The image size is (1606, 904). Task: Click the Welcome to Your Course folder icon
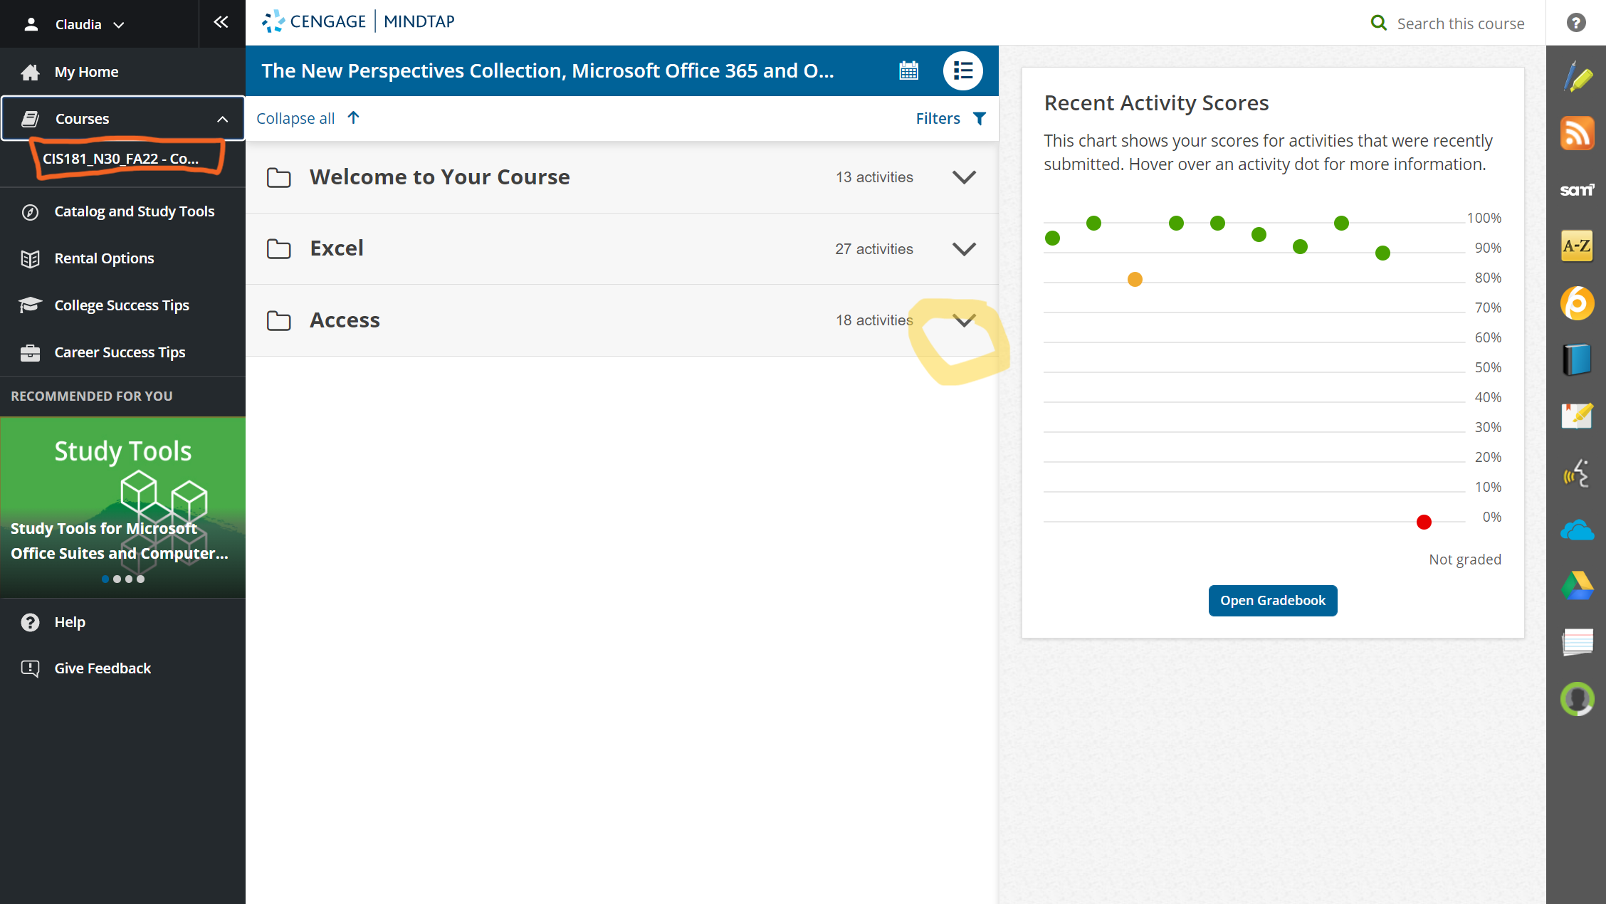pyautogui.click(x=279, y=177)
